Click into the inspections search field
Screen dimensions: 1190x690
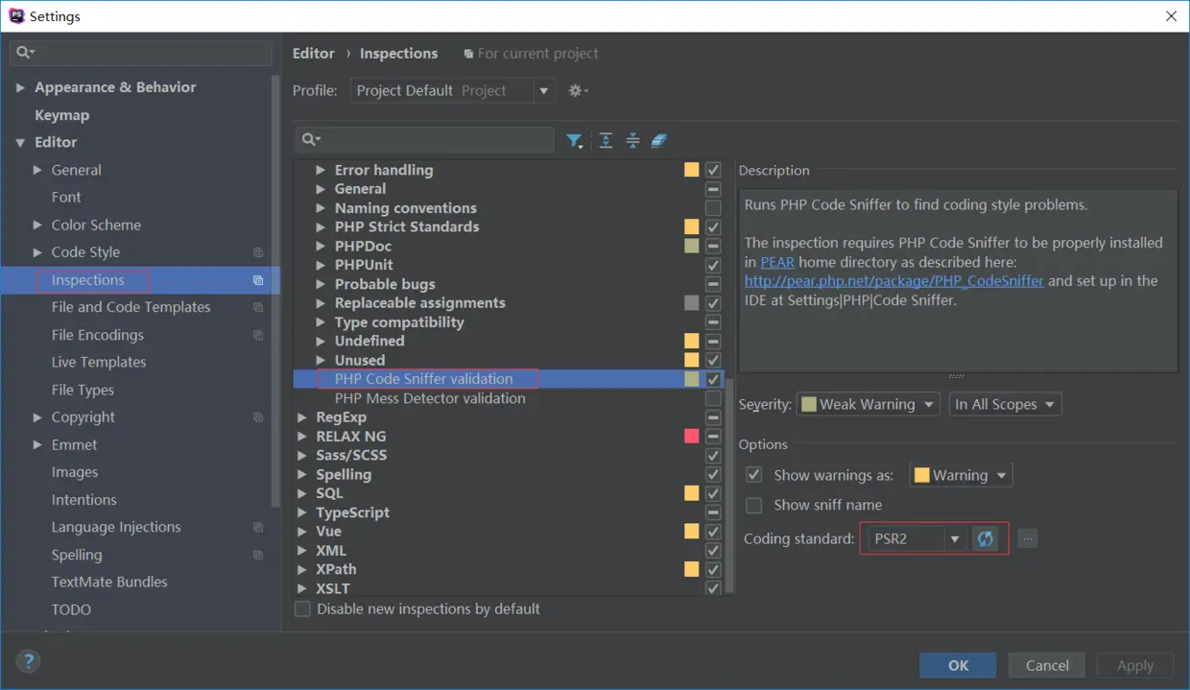pos(424,140)
